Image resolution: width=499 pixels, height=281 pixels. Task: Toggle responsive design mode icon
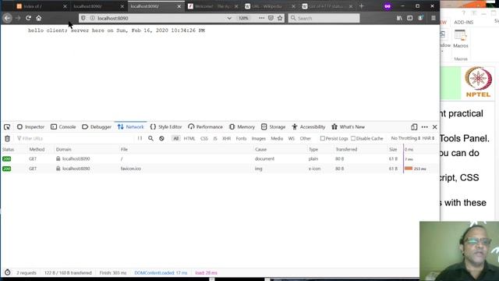pos(414,126)
